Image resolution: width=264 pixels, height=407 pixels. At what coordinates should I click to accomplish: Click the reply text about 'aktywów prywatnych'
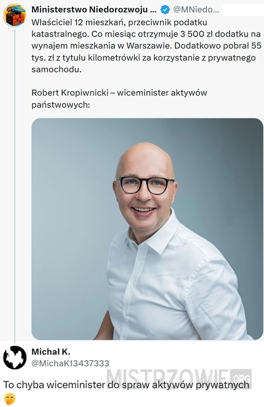point(126,385)
